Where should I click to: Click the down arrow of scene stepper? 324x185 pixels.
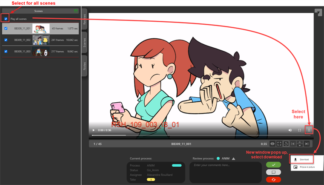point(300,145)
